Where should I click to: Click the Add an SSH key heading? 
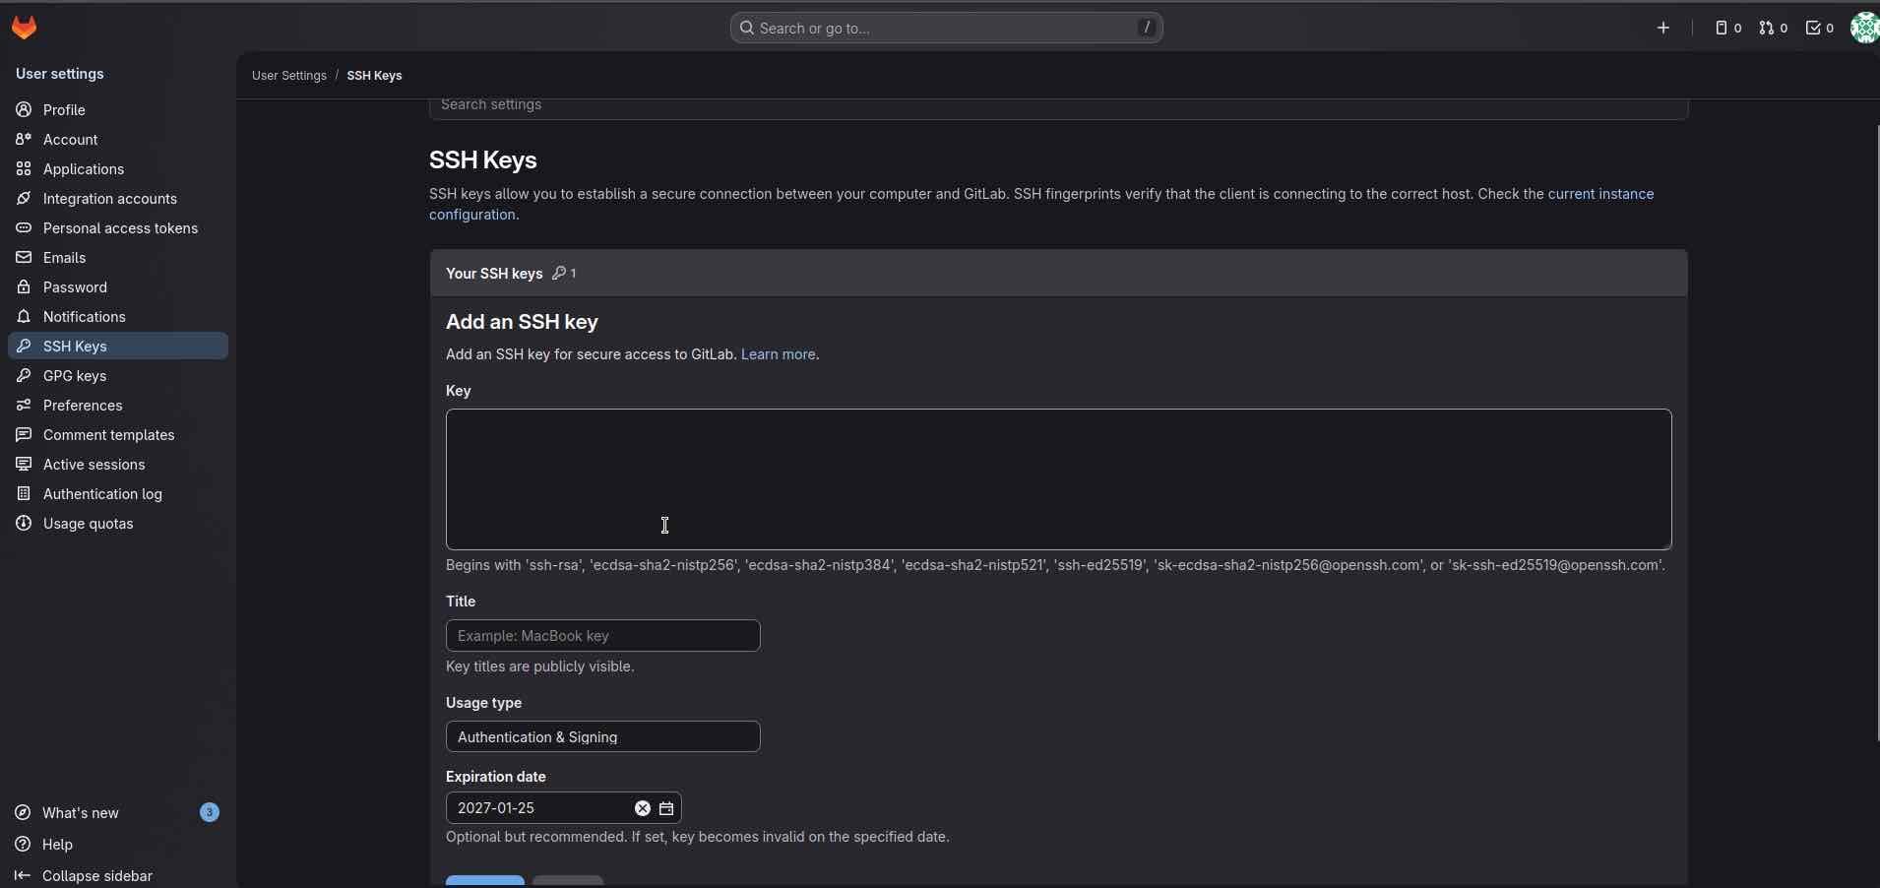click(522, 322)
